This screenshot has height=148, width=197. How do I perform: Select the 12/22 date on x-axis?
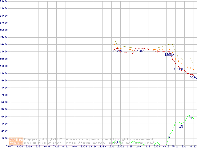point(120,146)
